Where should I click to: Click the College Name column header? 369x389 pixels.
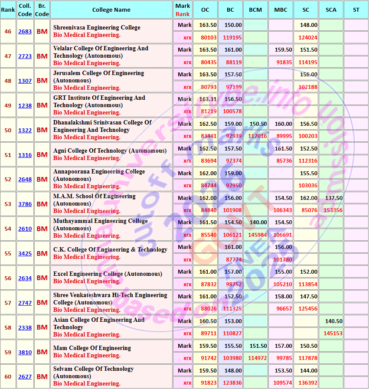[111, 10]
